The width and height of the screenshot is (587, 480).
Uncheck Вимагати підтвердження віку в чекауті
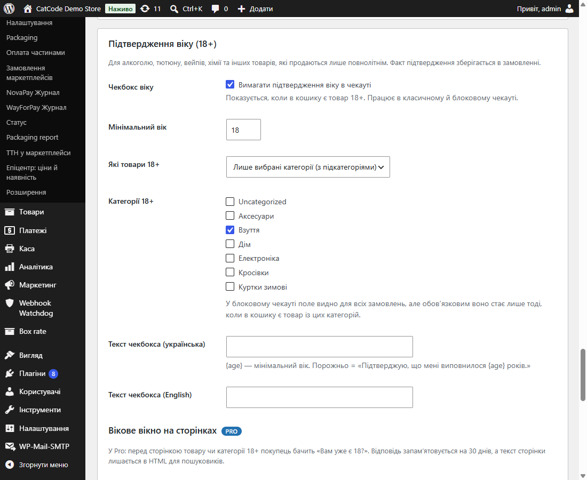click(230, 85)
